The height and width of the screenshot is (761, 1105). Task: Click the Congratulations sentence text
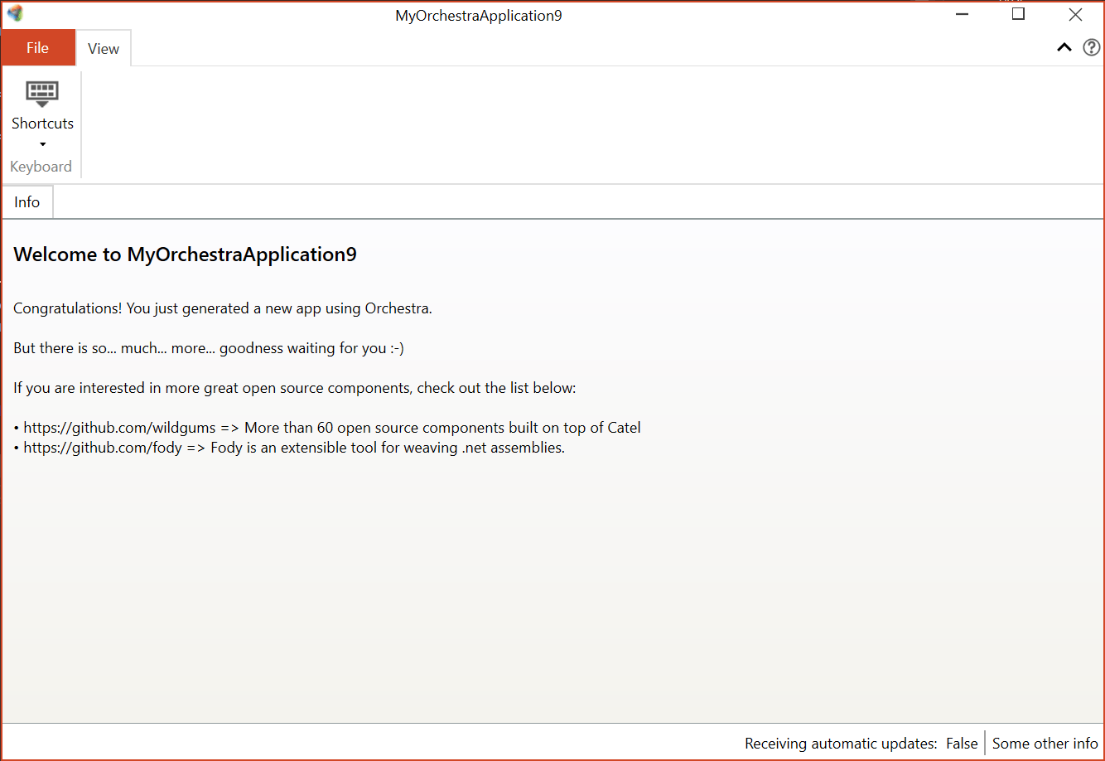(223, 308)
